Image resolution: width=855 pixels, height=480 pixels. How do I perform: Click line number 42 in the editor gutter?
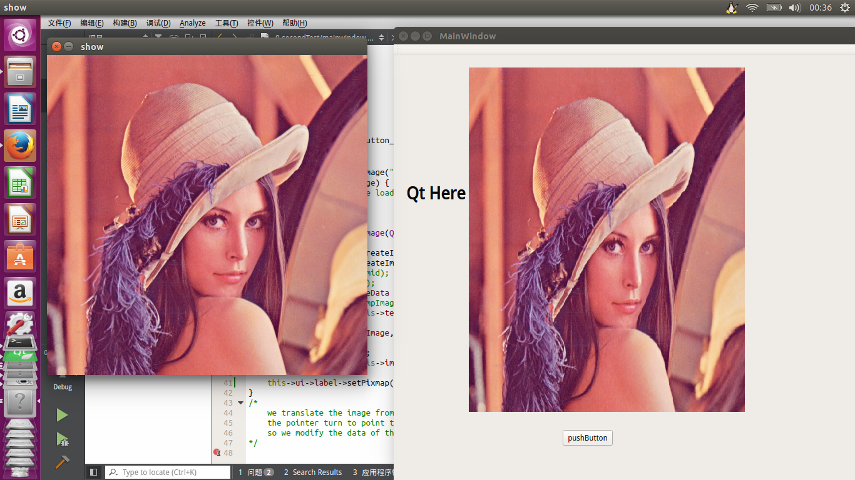(x=228, y=392)
